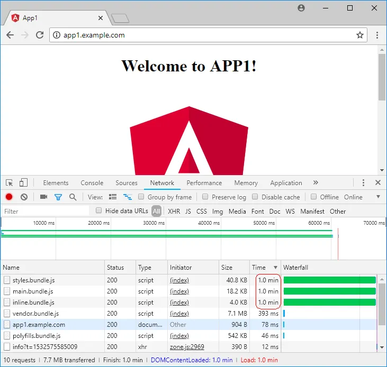The width and height of the screenshot is (387, 367).
Task: Stop recording network log
Action: (9, 197)
